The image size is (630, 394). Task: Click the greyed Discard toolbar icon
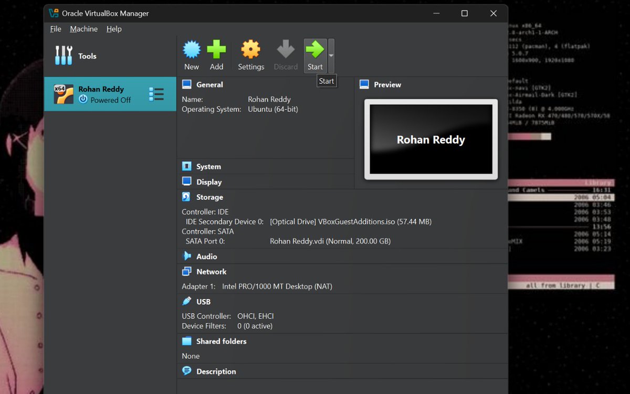point(286,50)
